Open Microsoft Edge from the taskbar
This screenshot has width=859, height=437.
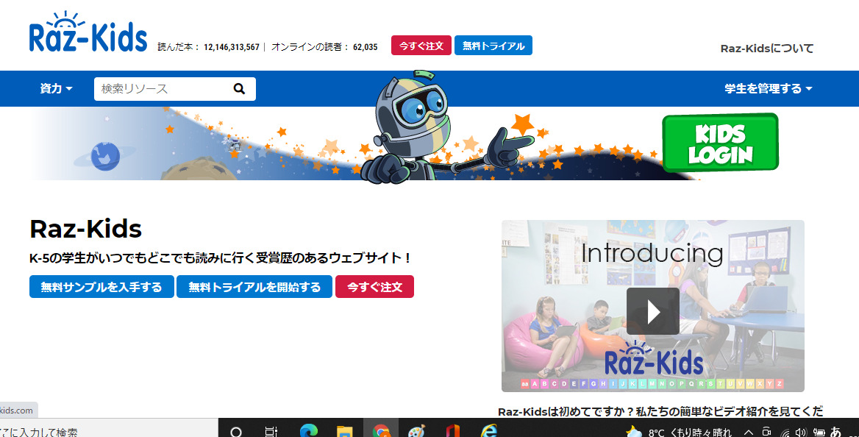coord(307,432)
